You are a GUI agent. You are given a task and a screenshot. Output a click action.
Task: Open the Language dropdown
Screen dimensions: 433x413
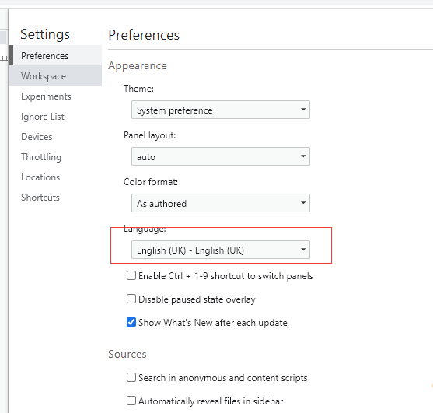(x=220, y=250)
